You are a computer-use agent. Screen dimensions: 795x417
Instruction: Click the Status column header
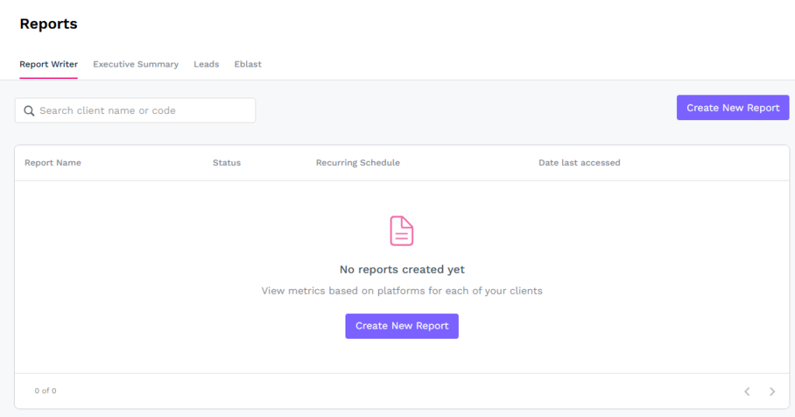(227, 163)
